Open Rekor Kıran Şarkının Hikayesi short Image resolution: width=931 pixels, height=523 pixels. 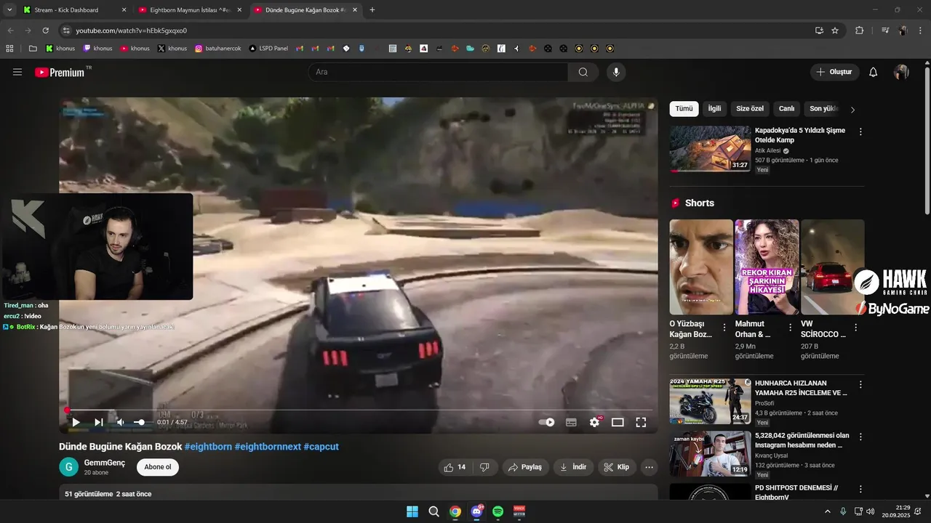767,267
